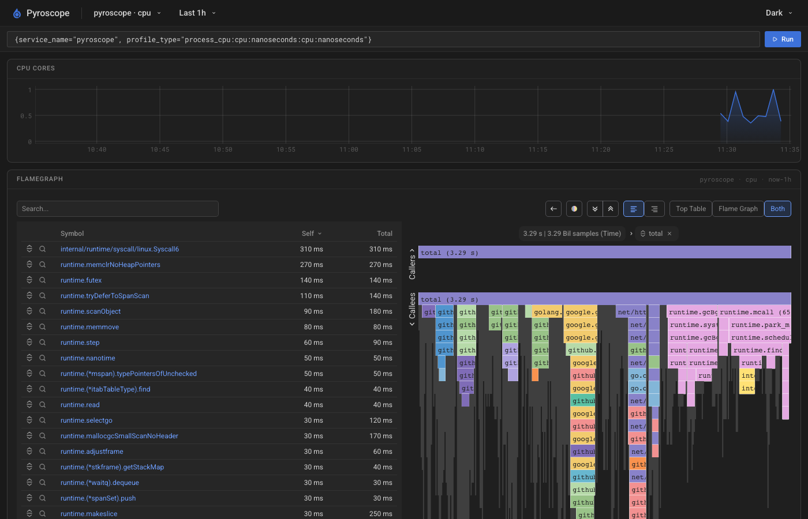Click the collapse all groups double-chevron icon
Screen dimensions: 808x519
(611, 209)
